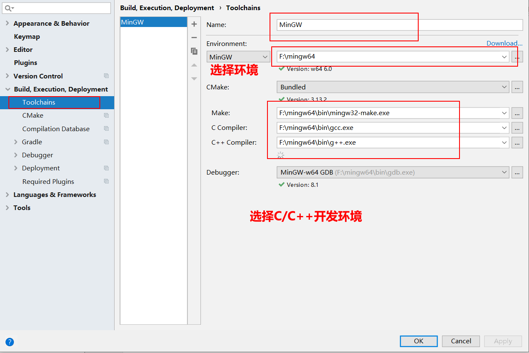Click per-project icon beside Version Control
Screen dimensions: 529x353
click(106, 76)
